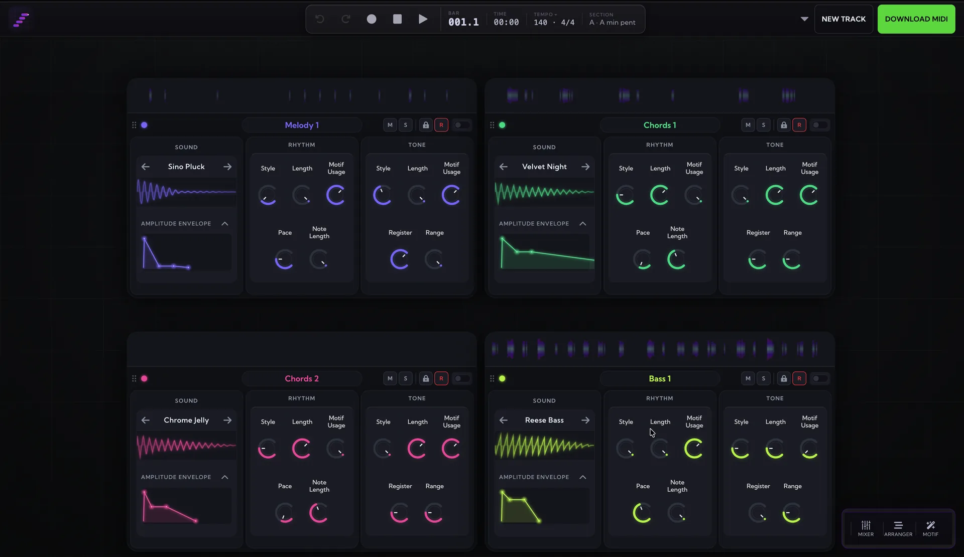Click the 4/4 time signature

(568, 23)
